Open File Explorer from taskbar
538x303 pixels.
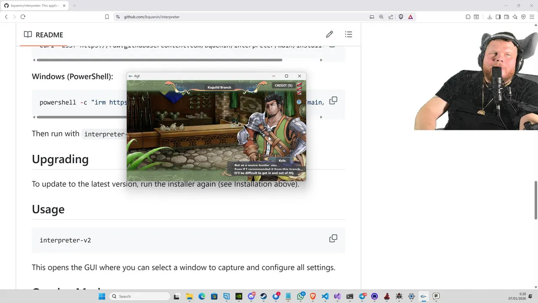pos(190,296)
